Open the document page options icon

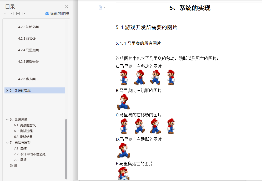[x=100, y=8]
